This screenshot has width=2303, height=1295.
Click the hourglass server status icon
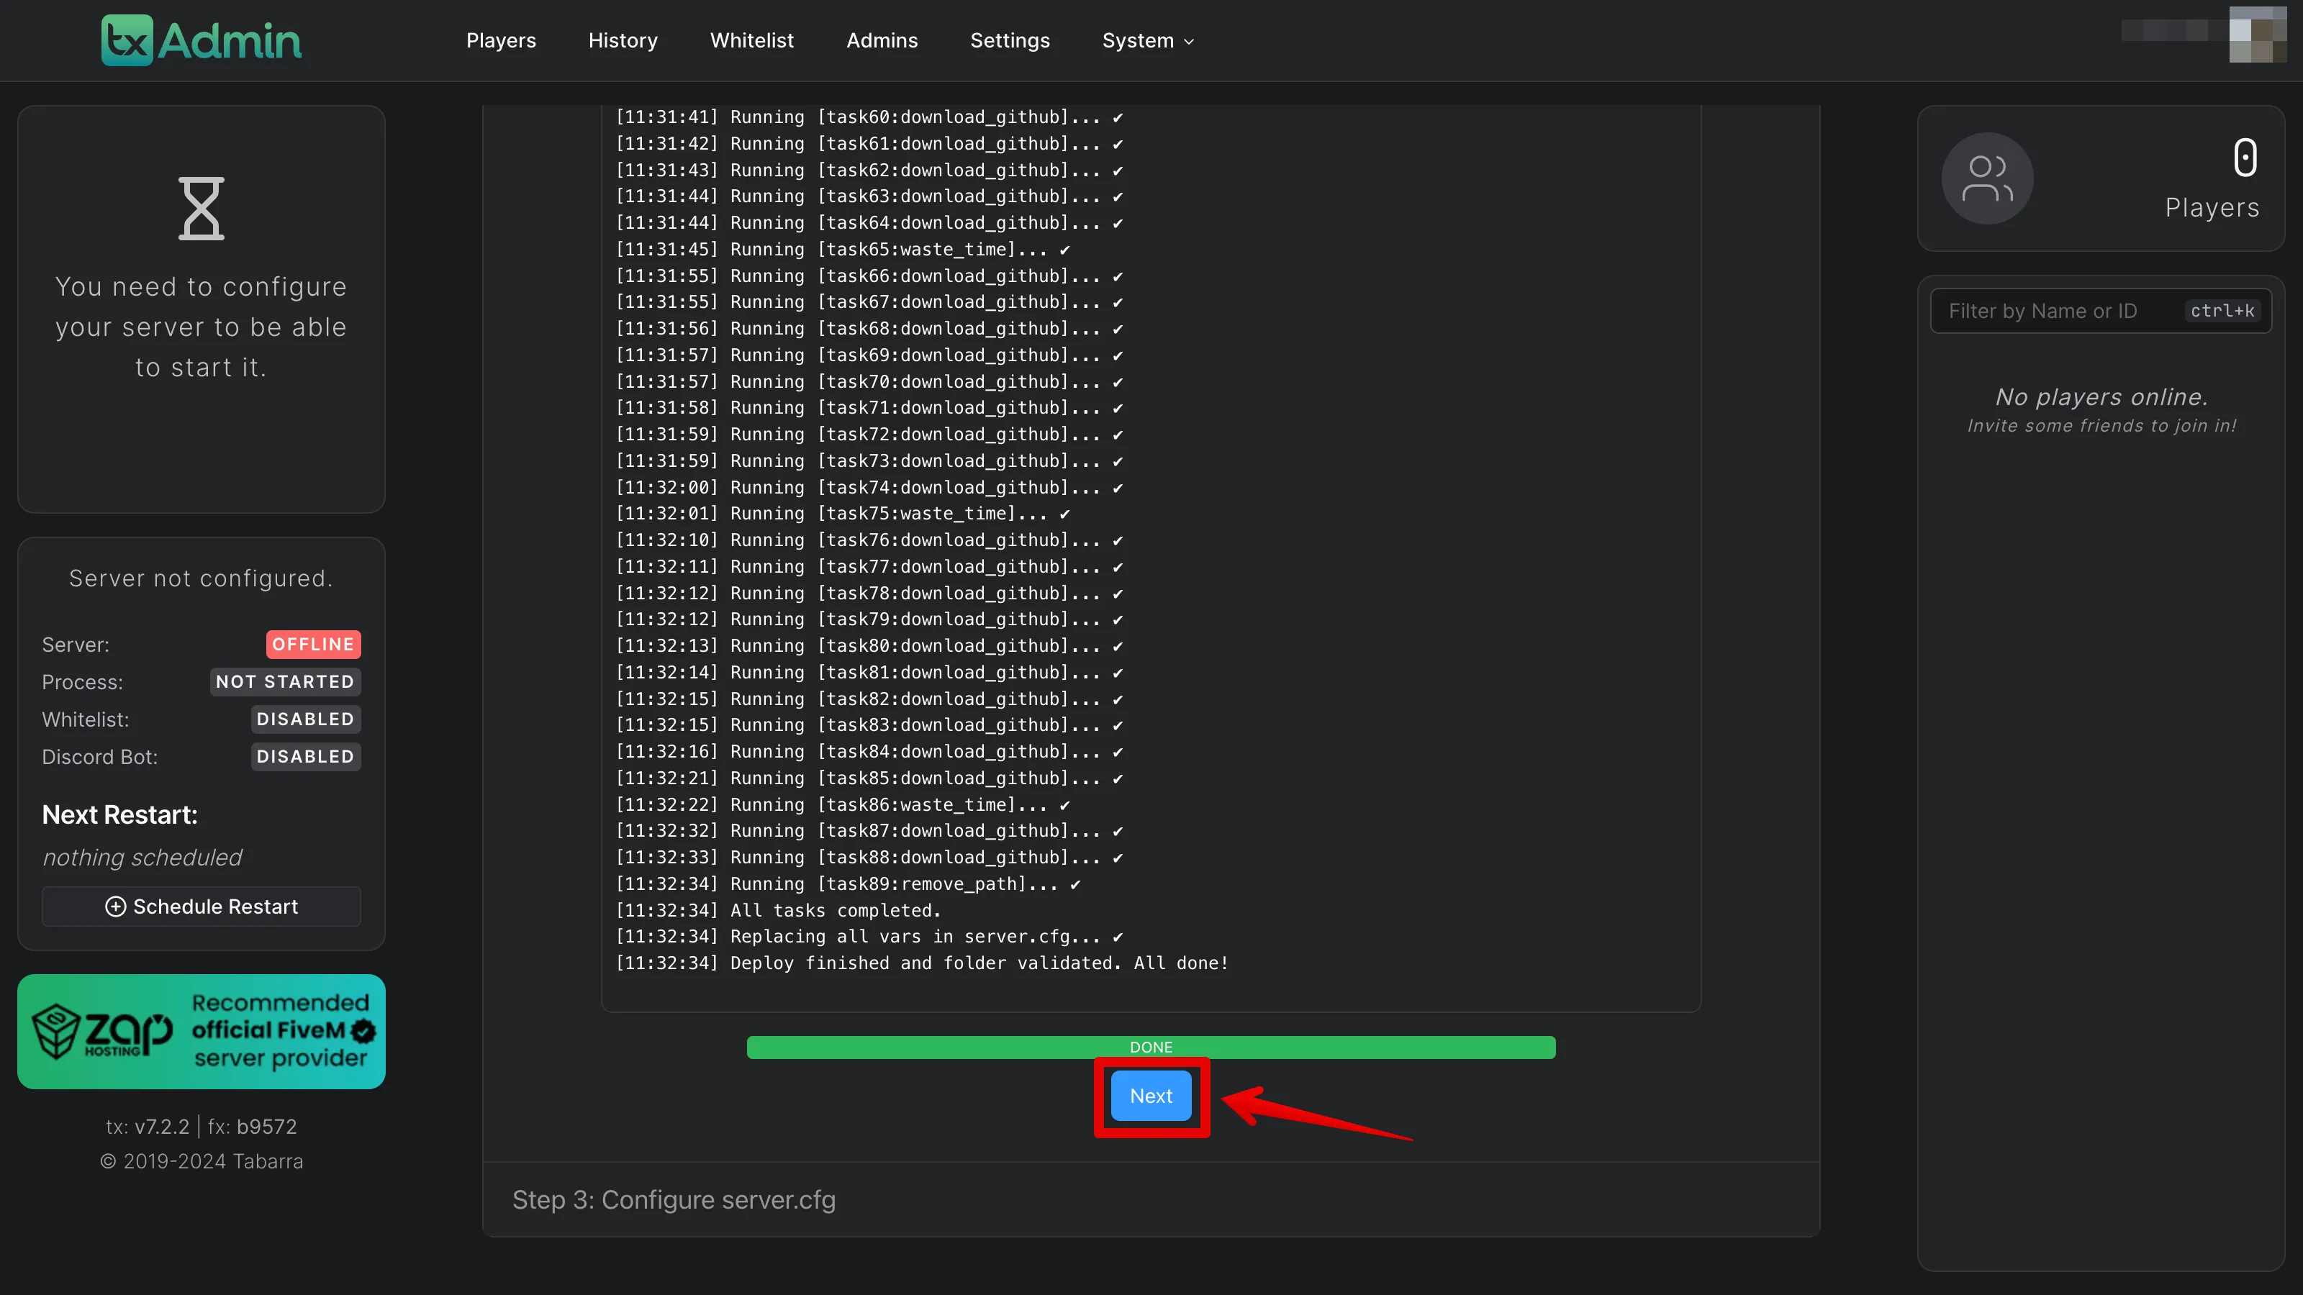(201, 207)
